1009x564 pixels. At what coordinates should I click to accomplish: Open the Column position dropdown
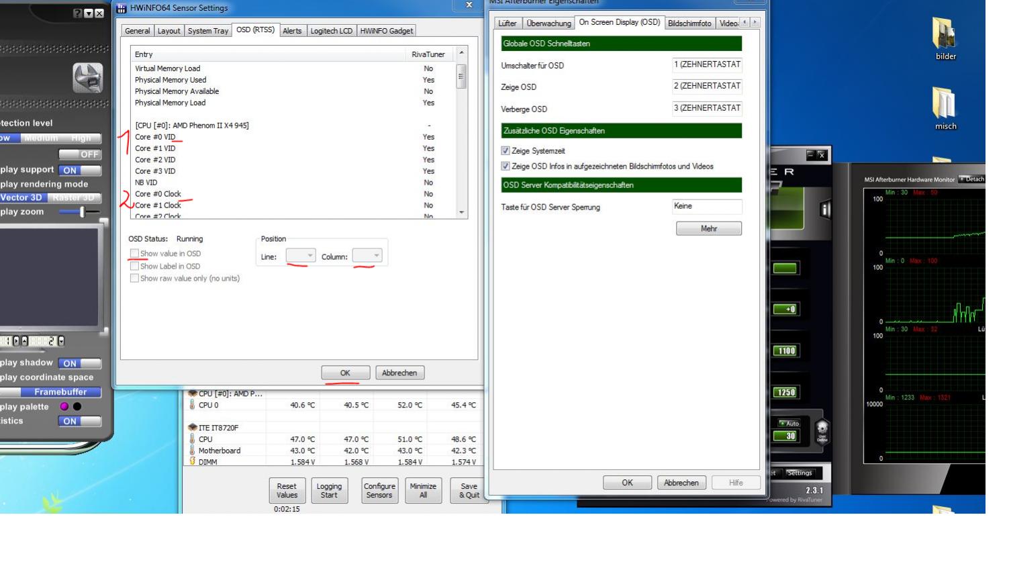pos(367,256)
